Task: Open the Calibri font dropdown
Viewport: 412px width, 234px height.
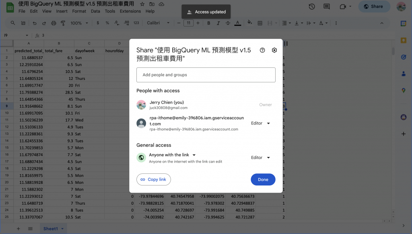Action: tap(158, 23)
